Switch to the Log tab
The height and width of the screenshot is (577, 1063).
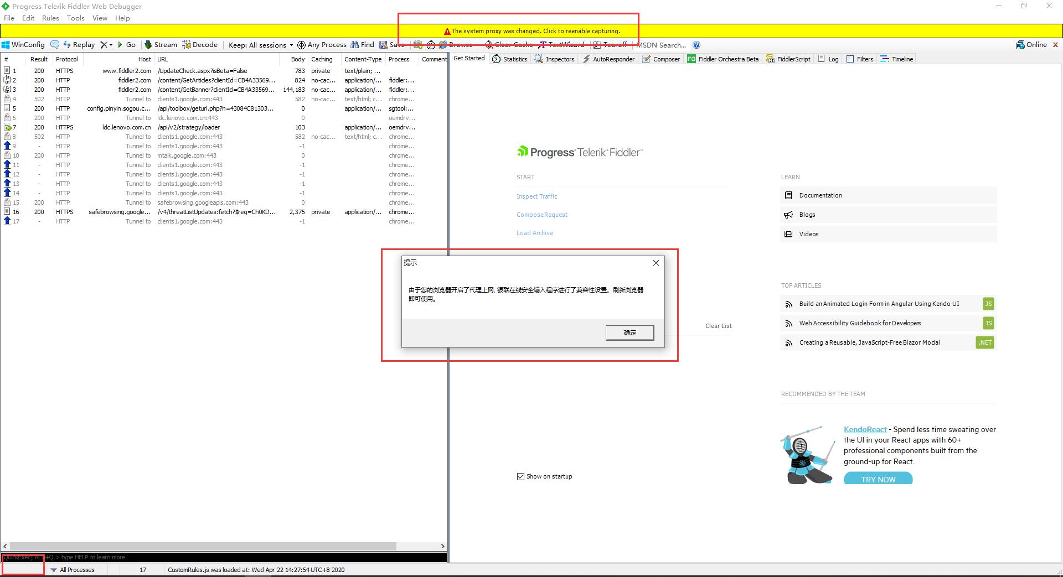tap(828, 59)
